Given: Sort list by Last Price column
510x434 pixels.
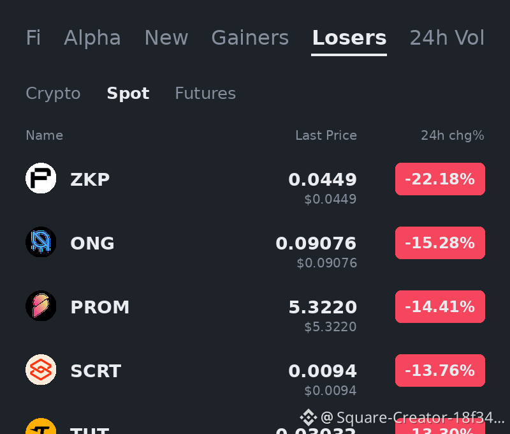Looking at the screenshot, I should coord(326,135).
